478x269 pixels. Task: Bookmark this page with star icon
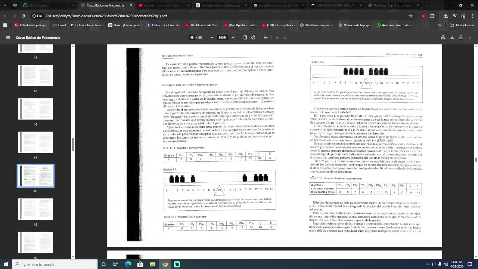pos(411,16)
